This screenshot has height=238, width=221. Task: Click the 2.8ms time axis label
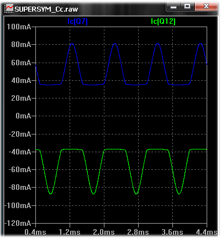[x=138, y=232]
